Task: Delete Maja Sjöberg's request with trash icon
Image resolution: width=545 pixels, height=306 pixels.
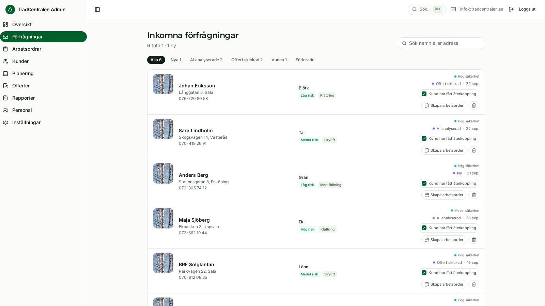Action: (474, 240)
